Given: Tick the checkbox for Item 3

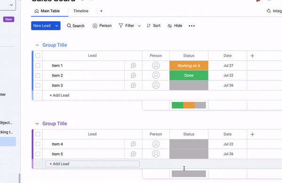Looking at the screenshot, I should pyautogui.click(x=38, y=85).
